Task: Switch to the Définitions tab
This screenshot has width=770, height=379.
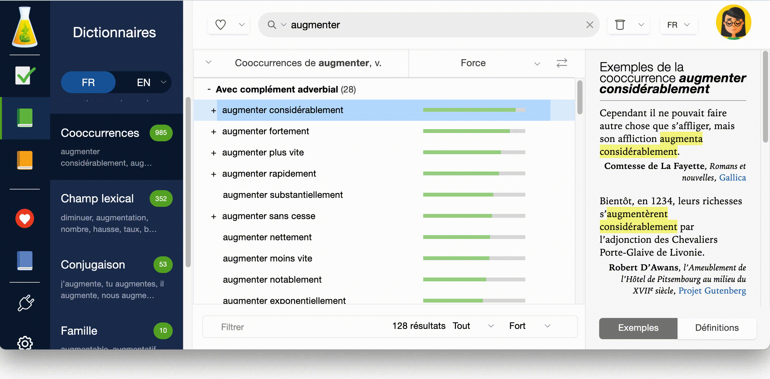Action: (x=717, y=328)
